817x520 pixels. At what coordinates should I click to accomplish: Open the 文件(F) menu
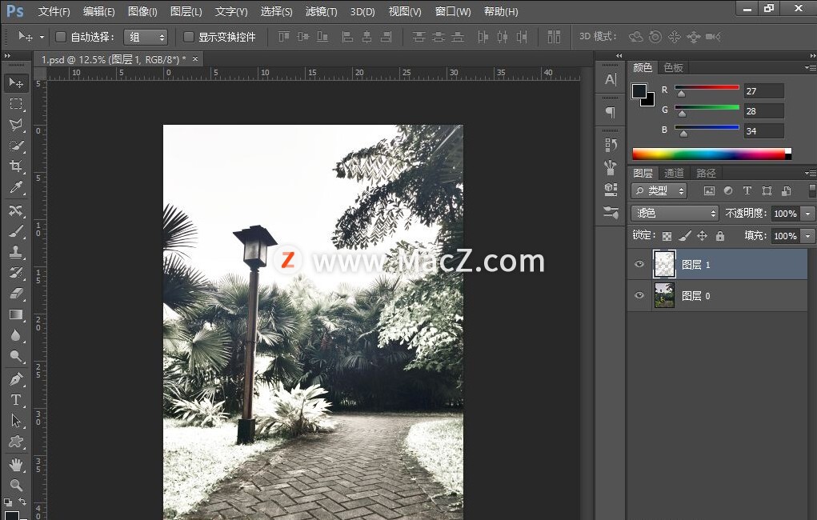click(54, 11)
